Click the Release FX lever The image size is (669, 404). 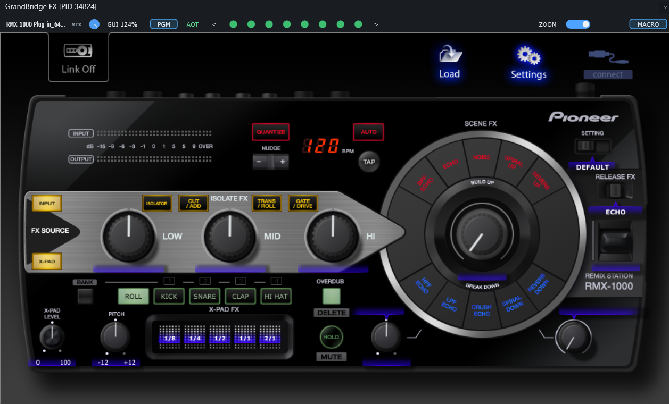coord(615,242)
